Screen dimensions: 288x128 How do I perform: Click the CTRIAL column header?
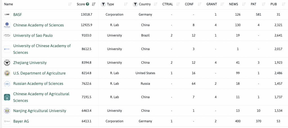point(168,4)
